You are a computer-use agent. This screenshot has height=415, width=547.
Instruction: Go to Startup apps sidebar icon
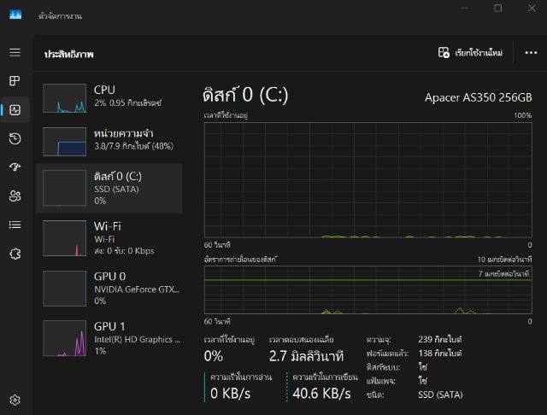pyautogui.click(x=15, y=167)
